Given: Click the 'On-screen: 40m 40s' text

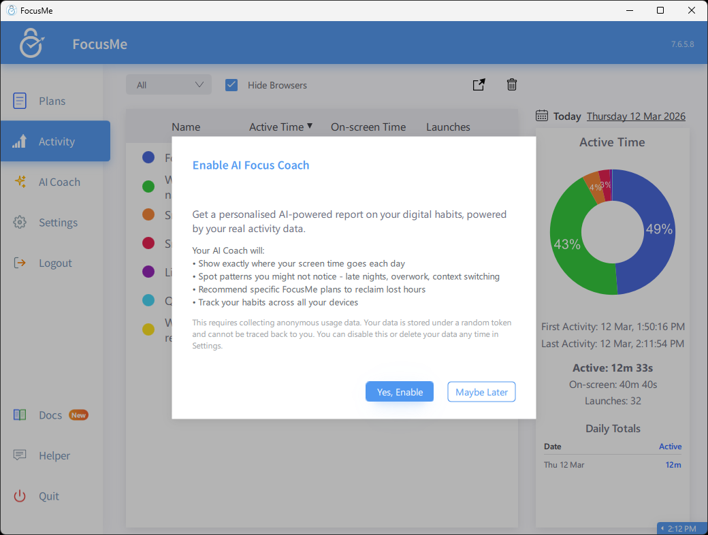Looking at the screenshot, I should pyautogui.click(x=613, y=385).
